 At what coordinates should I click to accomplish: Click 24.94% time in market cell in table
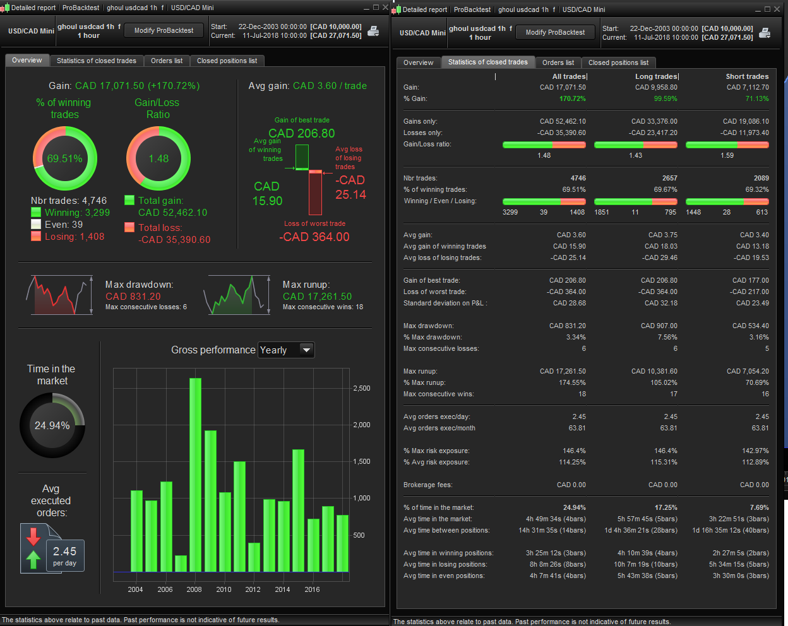click(x=575, y=507)
